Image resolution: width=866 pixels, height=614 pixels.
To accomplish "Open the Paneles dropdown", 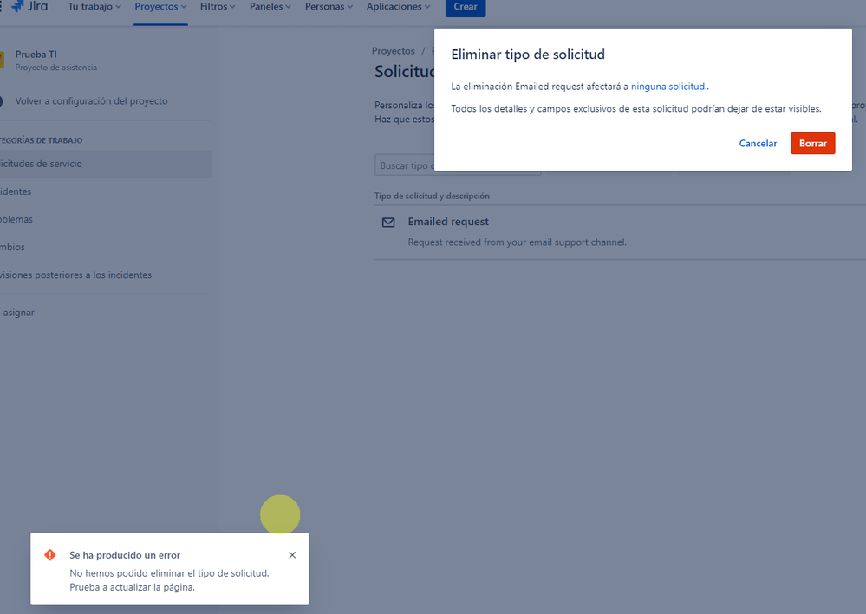I will coord(270,7).
